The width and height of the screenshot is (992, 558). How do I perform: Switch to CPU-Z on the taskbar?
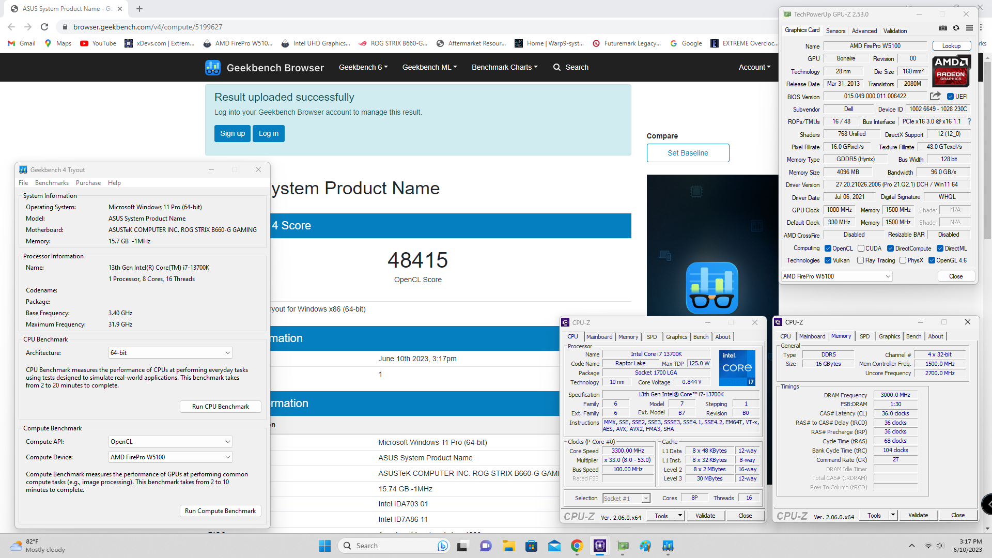click(x=599, y=546)
